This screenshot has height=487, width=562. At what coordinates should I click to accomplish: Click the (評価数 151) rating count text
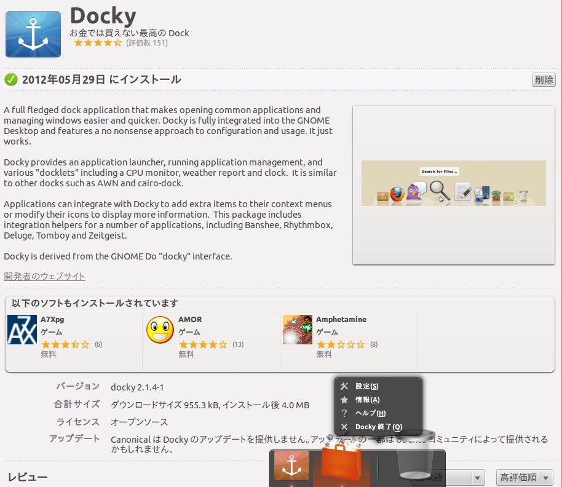pos(147,43)
